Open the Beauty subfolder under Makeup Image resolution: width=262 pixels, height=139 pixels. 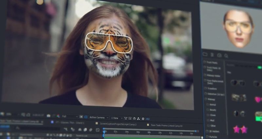(212, 110)
